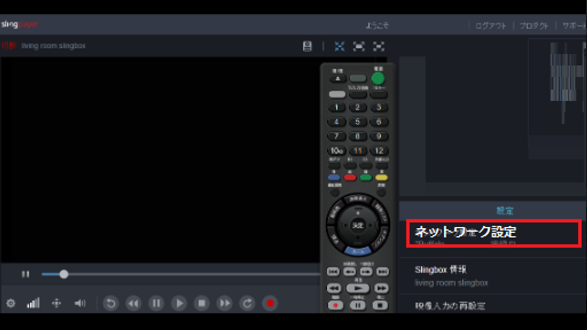Click the skip-forward circular arrow icon
587x330 pixels.
tap(248, 304)
